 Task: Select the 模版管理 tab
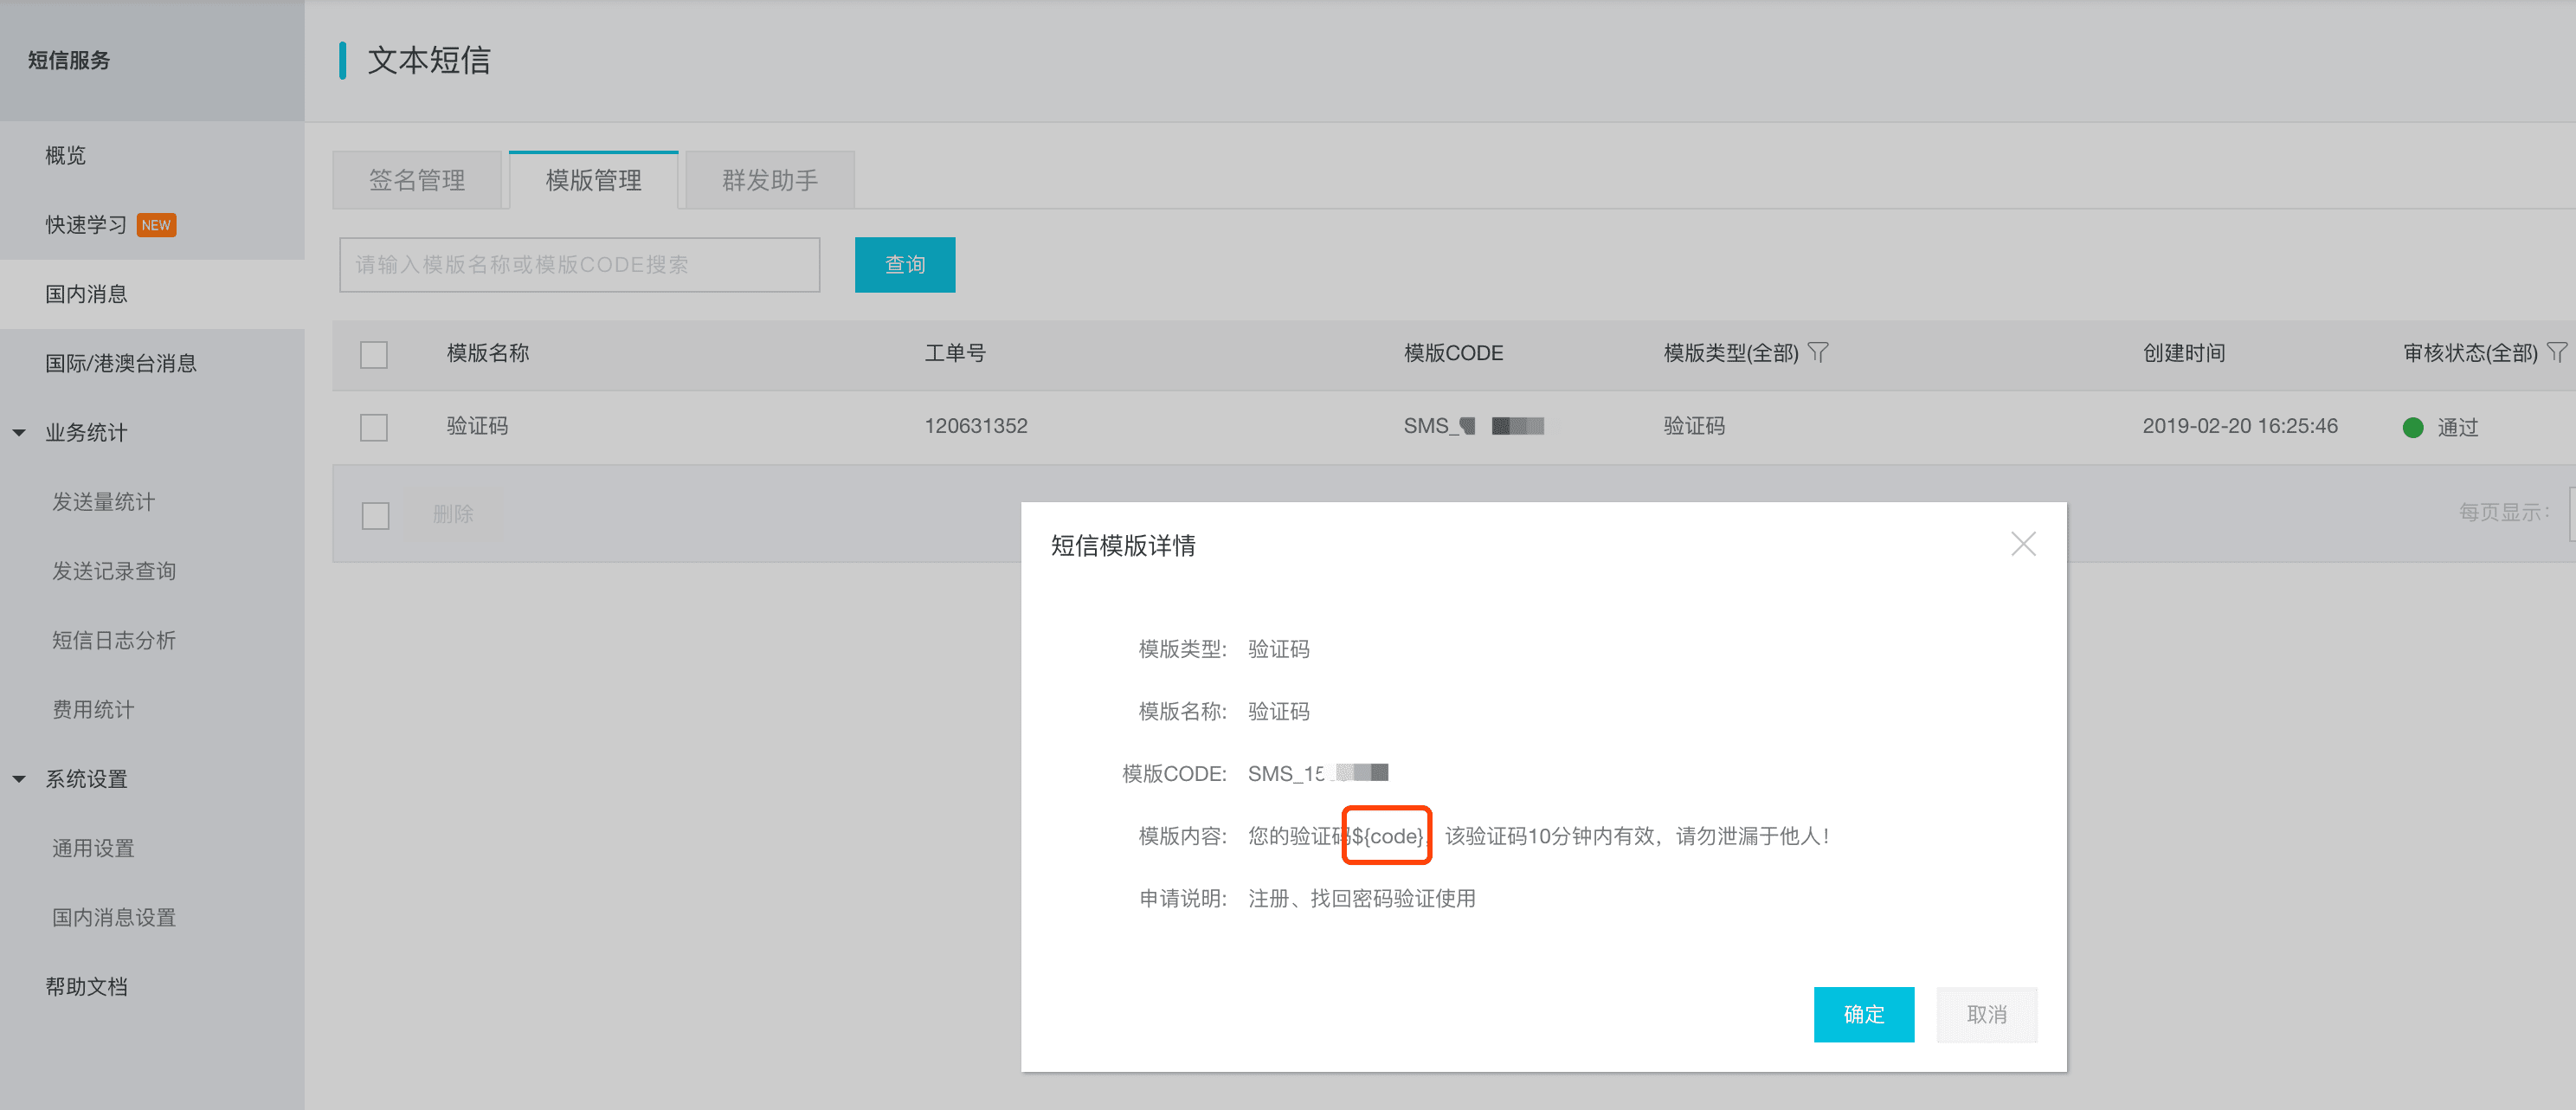593,181
